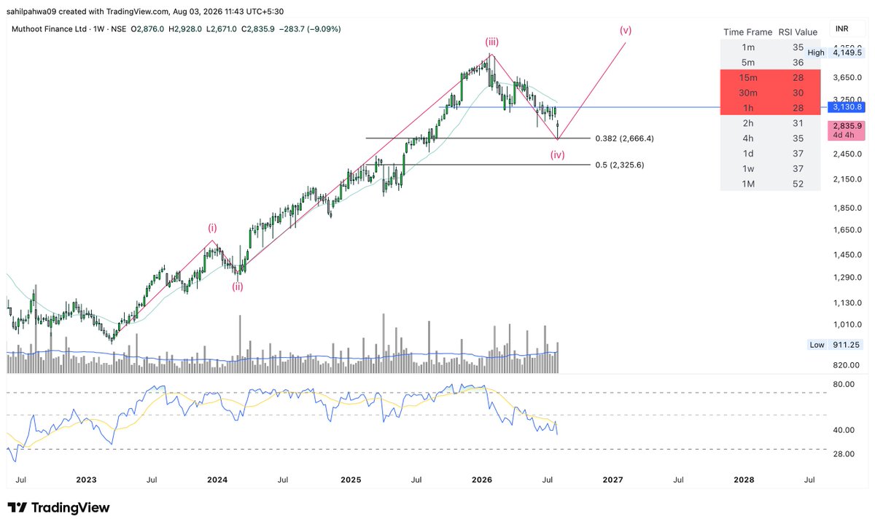
Task: Click the wave (i) label
Action: tap(212, 228)
